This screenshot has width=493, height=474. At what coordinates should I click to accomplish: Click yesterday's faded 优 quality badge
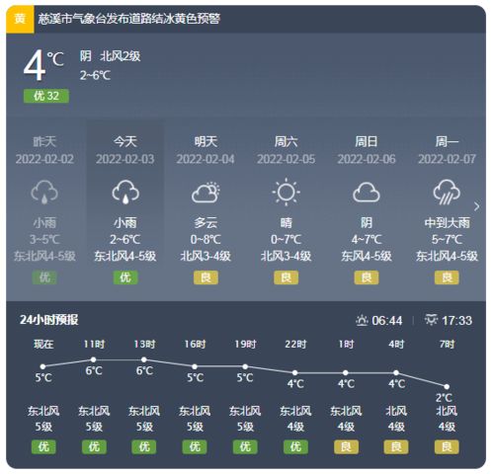pos(44,277)
